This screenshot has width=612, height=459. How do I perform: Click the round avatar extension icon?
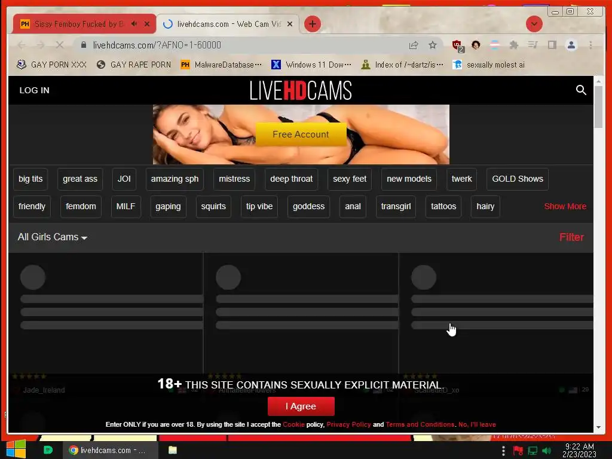pyautogui.click(x=476, y=45)
